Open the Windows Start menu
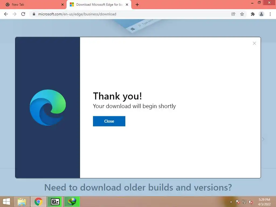Image resolution: width=276 pixels, height=207 pixels. click(x=6, y=202)
